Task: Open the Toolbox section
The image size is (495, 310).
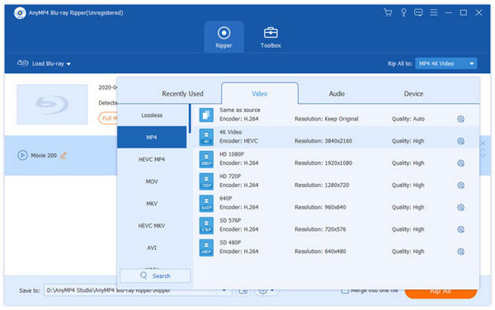Action: 270,37
